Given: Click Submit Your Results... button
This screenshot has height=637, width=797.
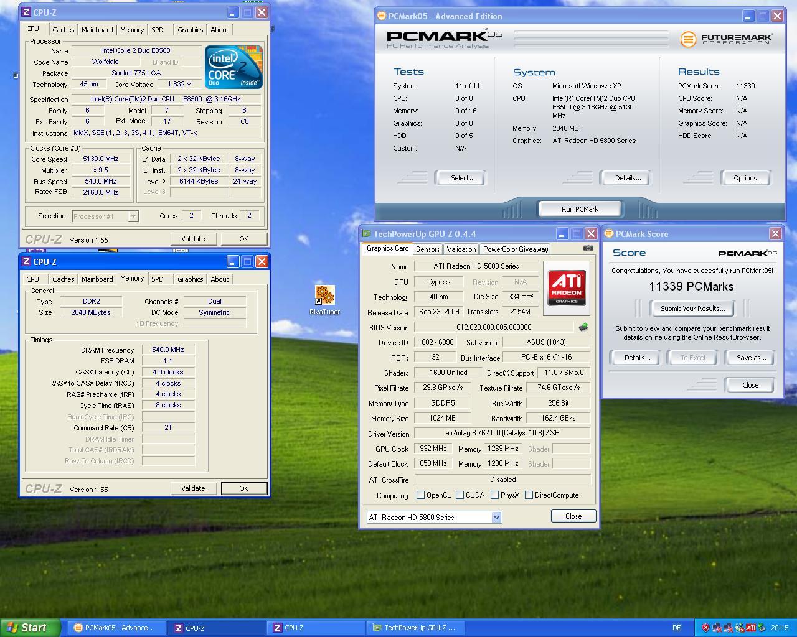Looking at the screenshot, I should pyautogui.click(x=692, y=309).
